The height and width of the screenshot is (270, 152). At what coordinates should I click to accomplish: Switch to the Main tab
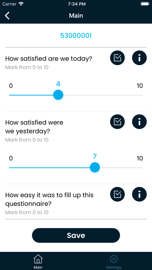tap(38, 261)
